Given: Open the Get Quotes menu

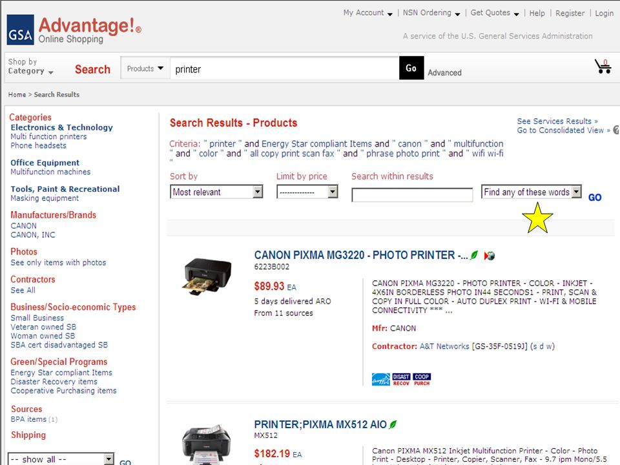Looking at the screenshot, I should click(495, 13).
